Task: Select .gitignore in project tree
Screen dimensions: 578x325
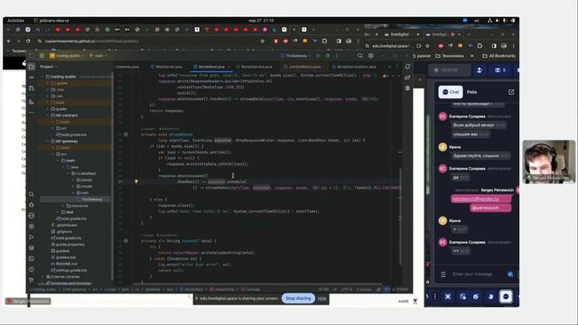Action: [x=61, y=231]
